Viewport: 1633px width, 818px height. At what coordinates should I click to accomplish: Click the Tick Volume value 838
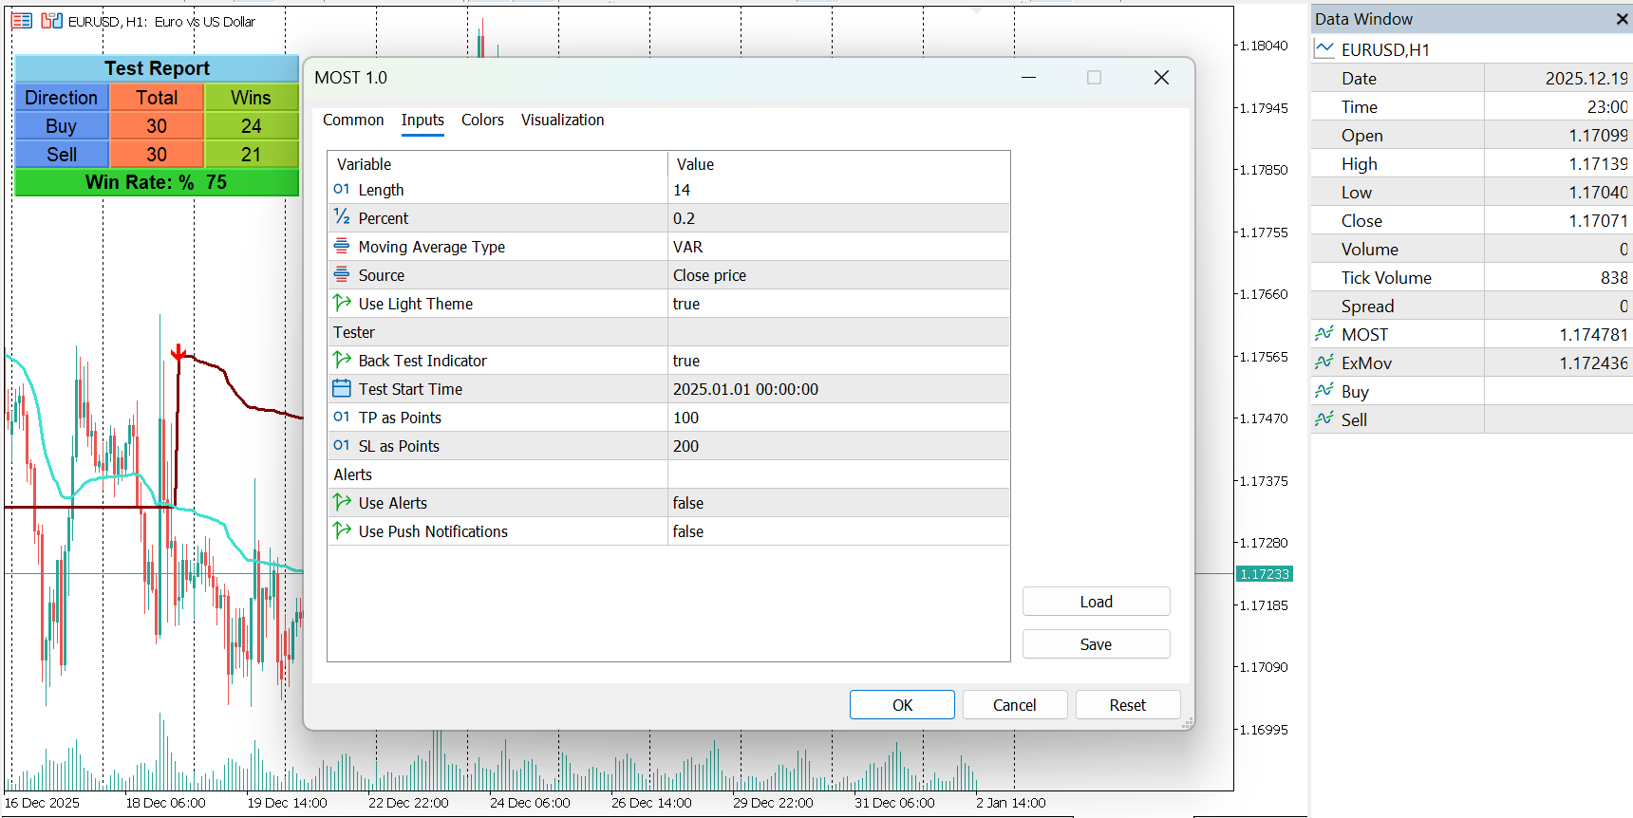pos(1614,278)
